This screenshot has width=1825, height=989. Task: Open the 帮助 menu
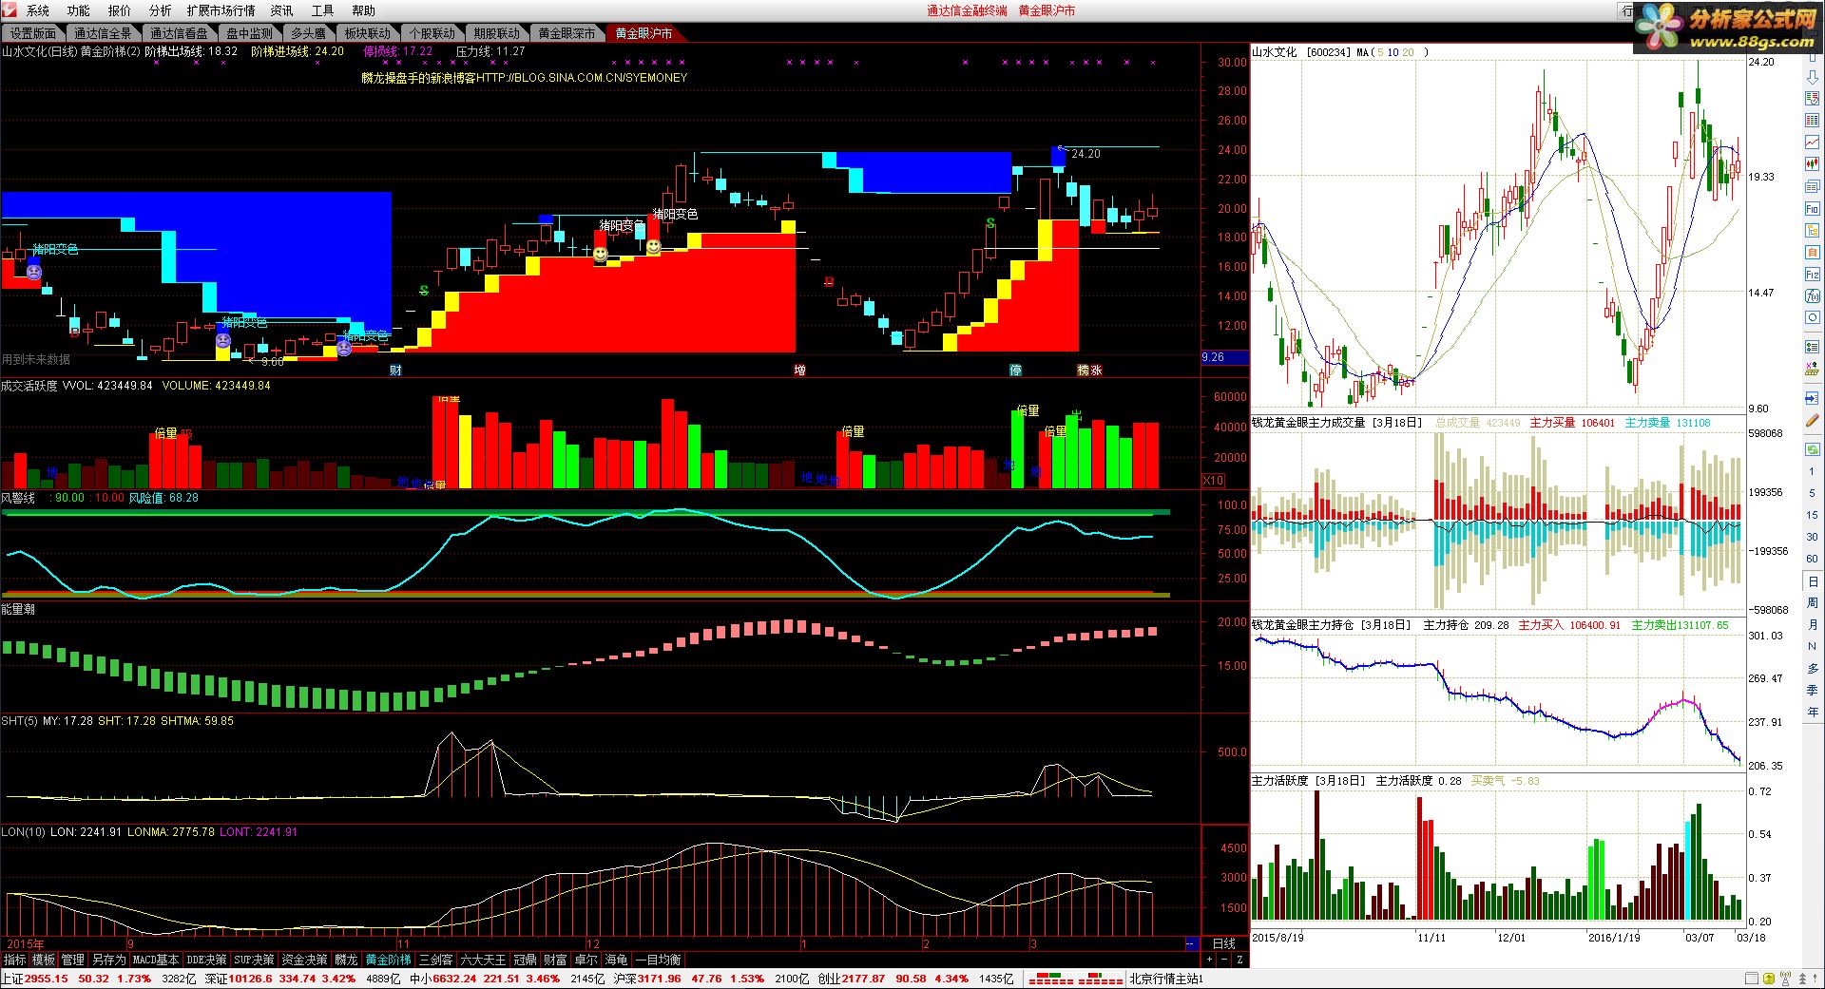coord(364,10)
